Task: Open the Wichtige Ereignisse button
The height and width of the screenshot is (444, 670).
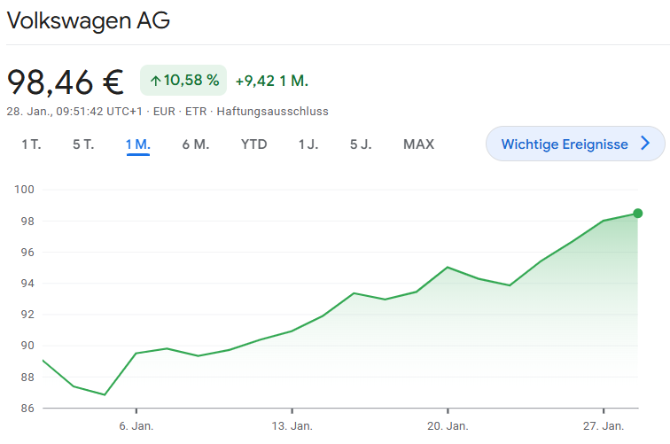Action: tap(575, 144)
